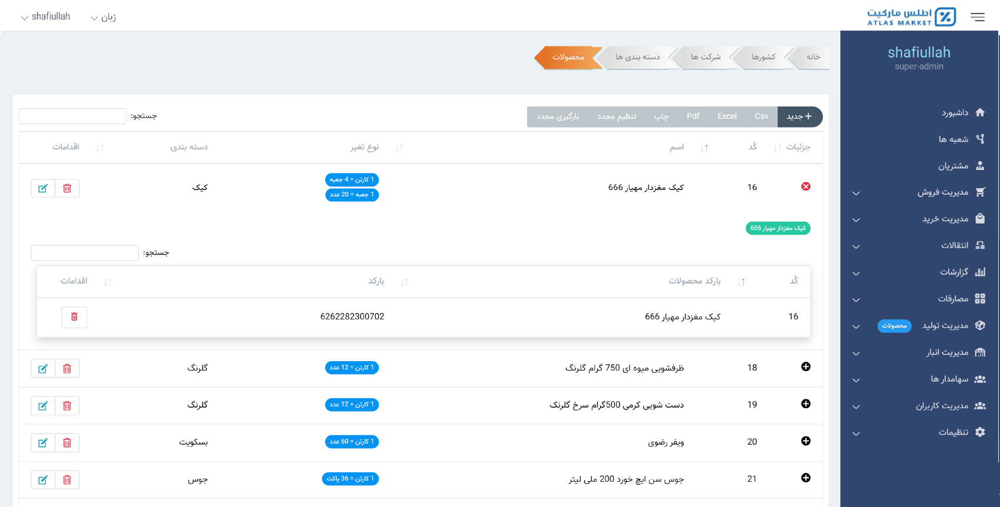1000x507 pixels.
Task: Collapse details of product row 16
Action: coord(806,186)
